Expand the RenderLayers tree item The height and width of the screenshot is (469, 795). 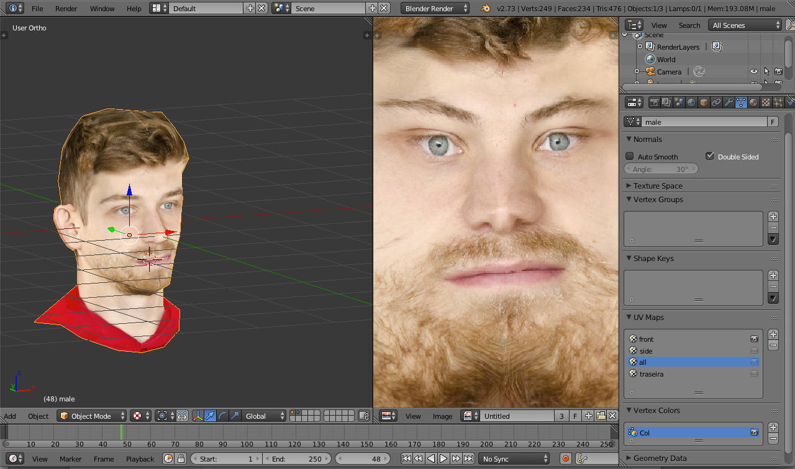pyautogui.click(x=640, y=47)
